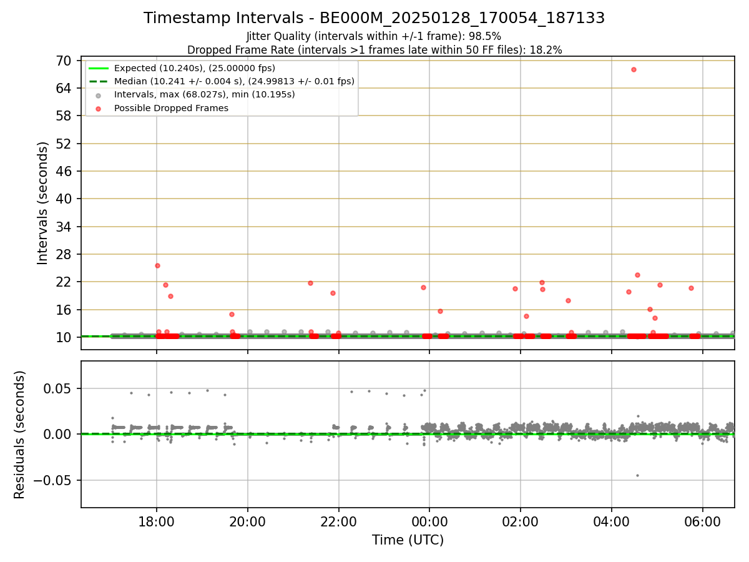This screenshot has height=562, width=749.
Task: Click the grey dot marker in the legend
Action: point(99,95)
